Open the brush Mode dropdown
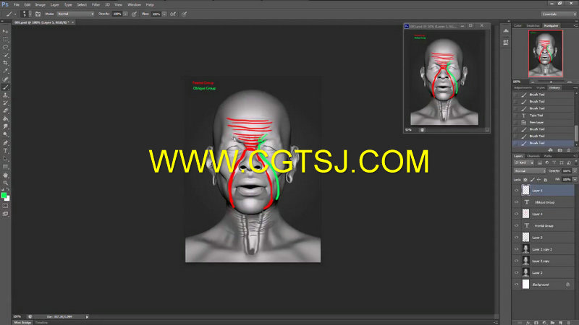 (76, 14)
